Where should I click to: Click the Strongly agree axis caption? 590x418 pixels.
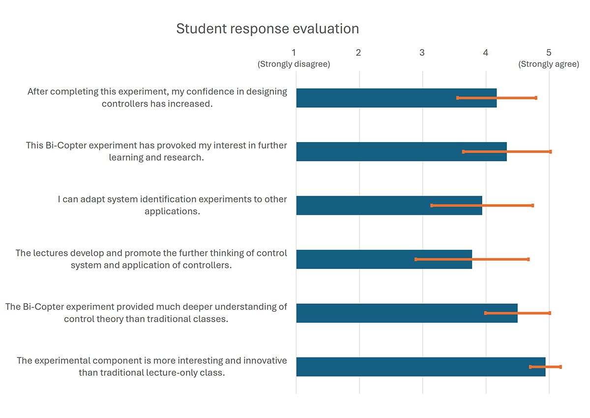tap(549, 64)
